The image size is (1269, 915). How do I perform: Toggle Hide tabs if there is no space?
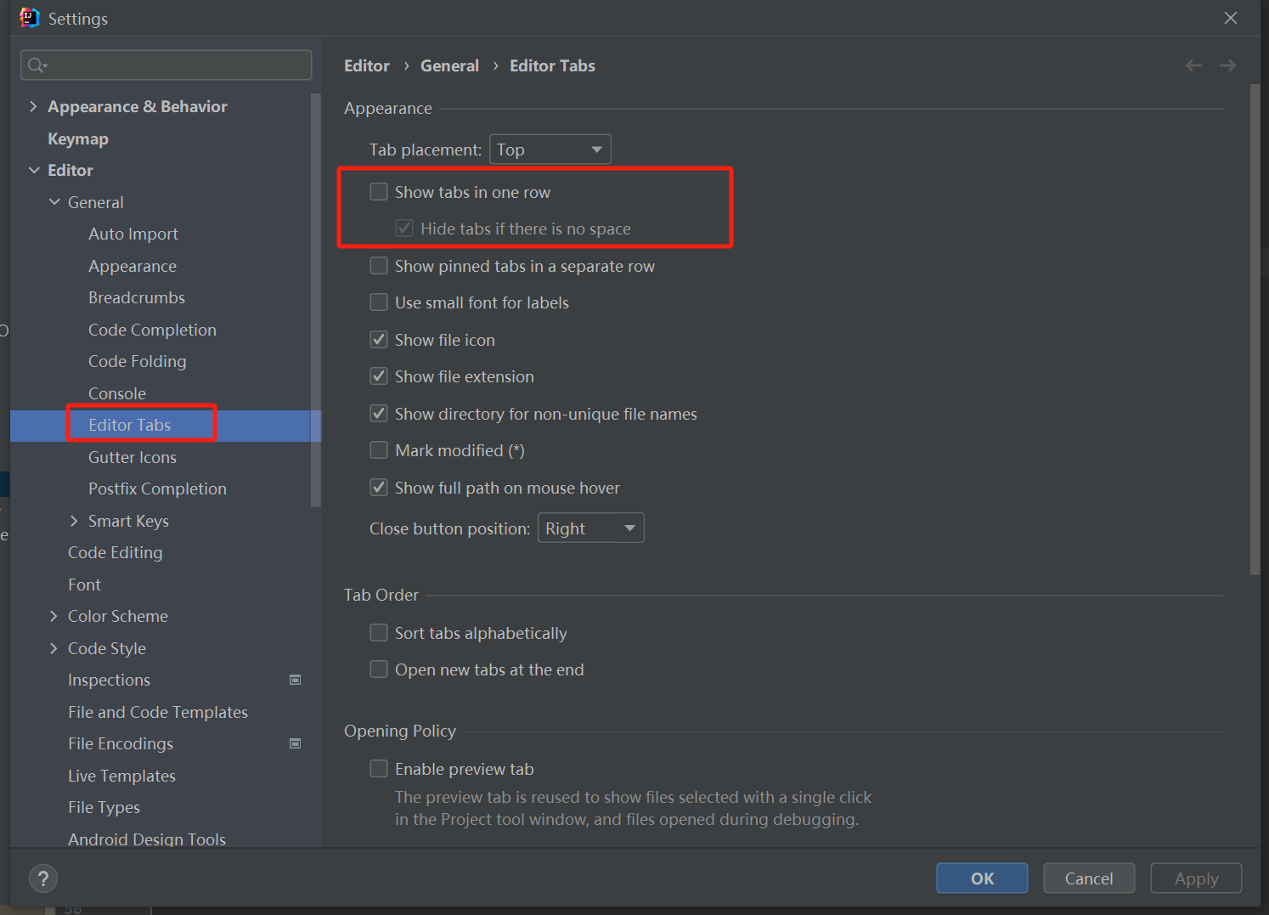(404, 229)
